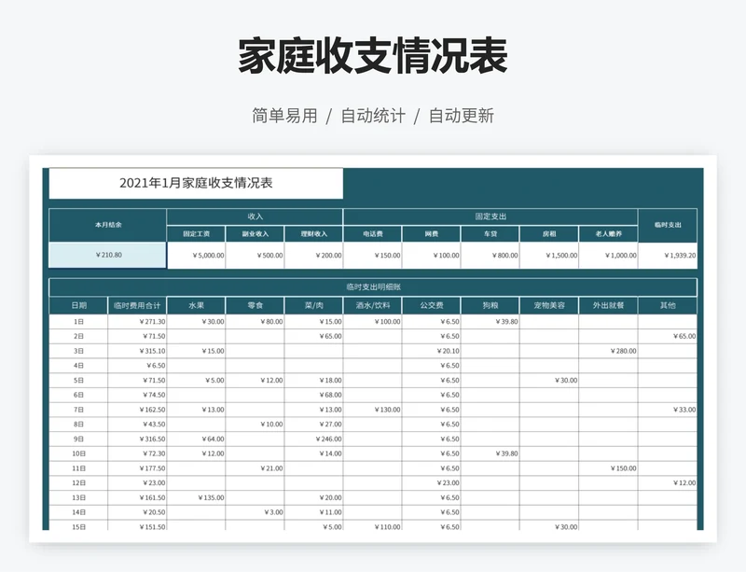The image size is (746, 572).
Task: Select the ¥210.80 monthly balance cell
Action: pyautogui.click(x=108, y=256)
